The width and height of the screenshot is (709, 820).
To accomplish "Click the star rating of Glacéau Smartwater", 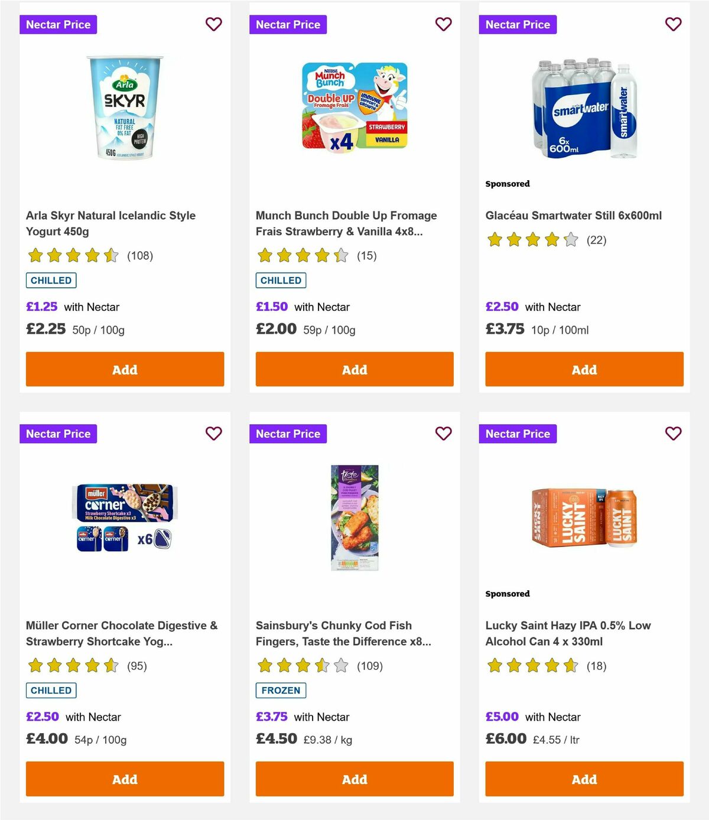I will pyautogui.click(x=532, y=240).
